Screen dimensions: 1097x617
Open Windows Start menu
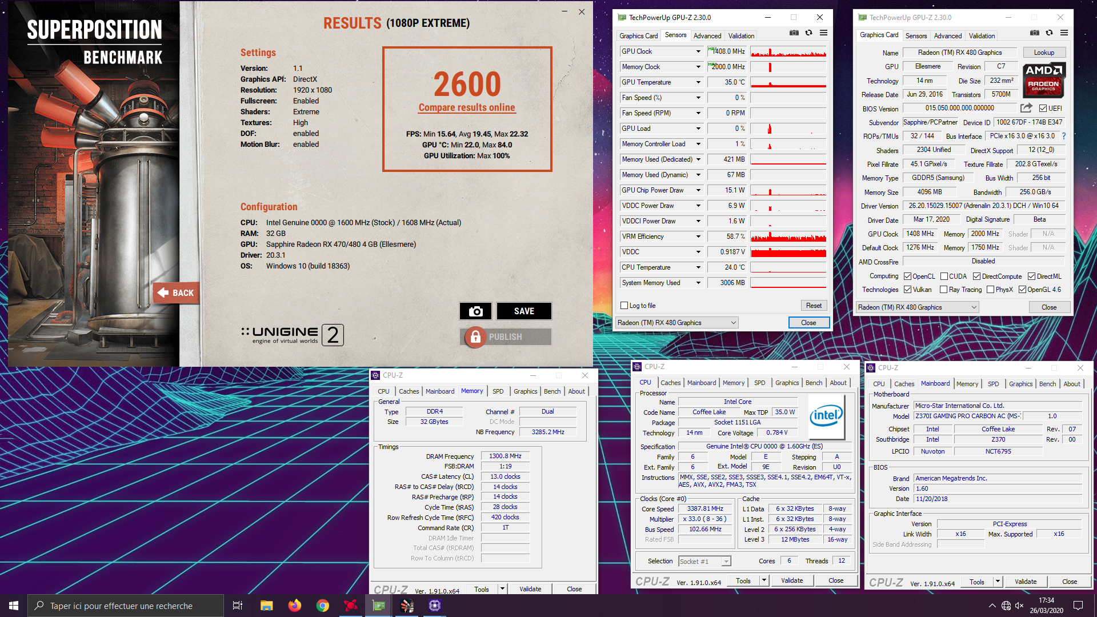(14, 606)
